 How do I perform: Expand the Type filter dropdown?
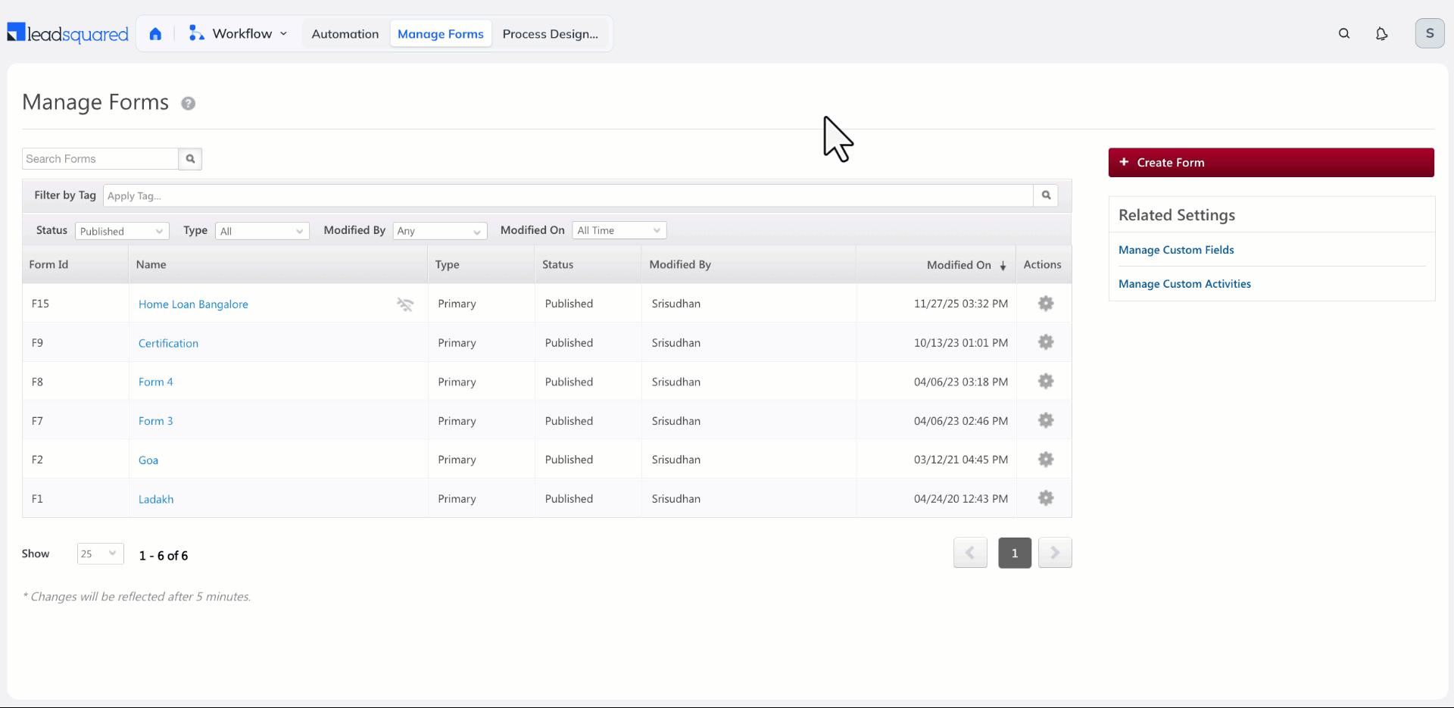[262, 231]
